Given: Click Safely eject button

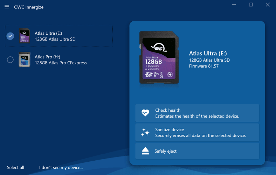Looking at the screenshot, I should [197, 151].
